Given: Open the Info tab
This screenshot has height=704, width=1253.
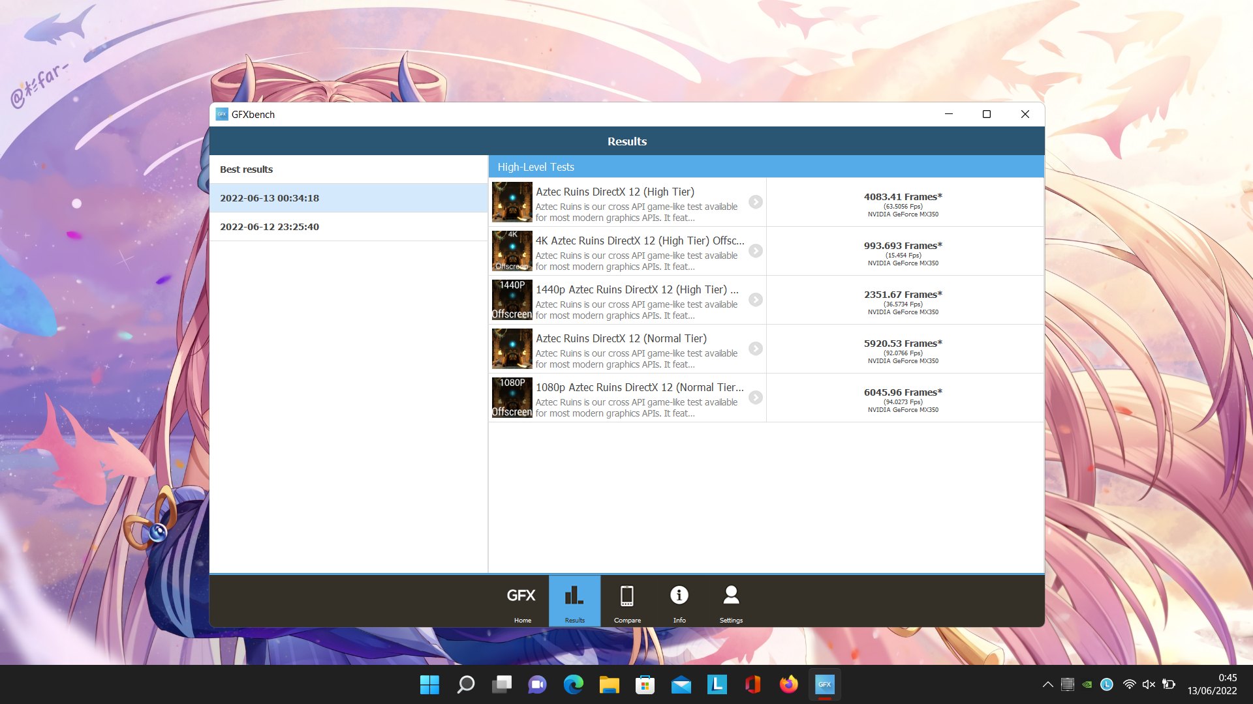Looking at the screenshot, I should pyautogui.click(x=679, y=601).
